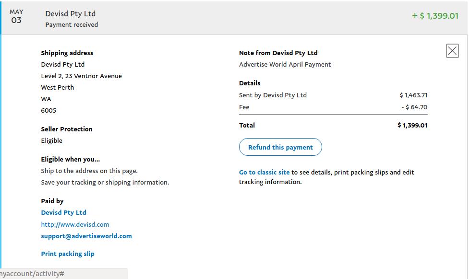Select Save your tracking or shipping information text
Image resolution: width=470 pixels, height=279 pixels.
pyautogui.click(x=105, y=182)
